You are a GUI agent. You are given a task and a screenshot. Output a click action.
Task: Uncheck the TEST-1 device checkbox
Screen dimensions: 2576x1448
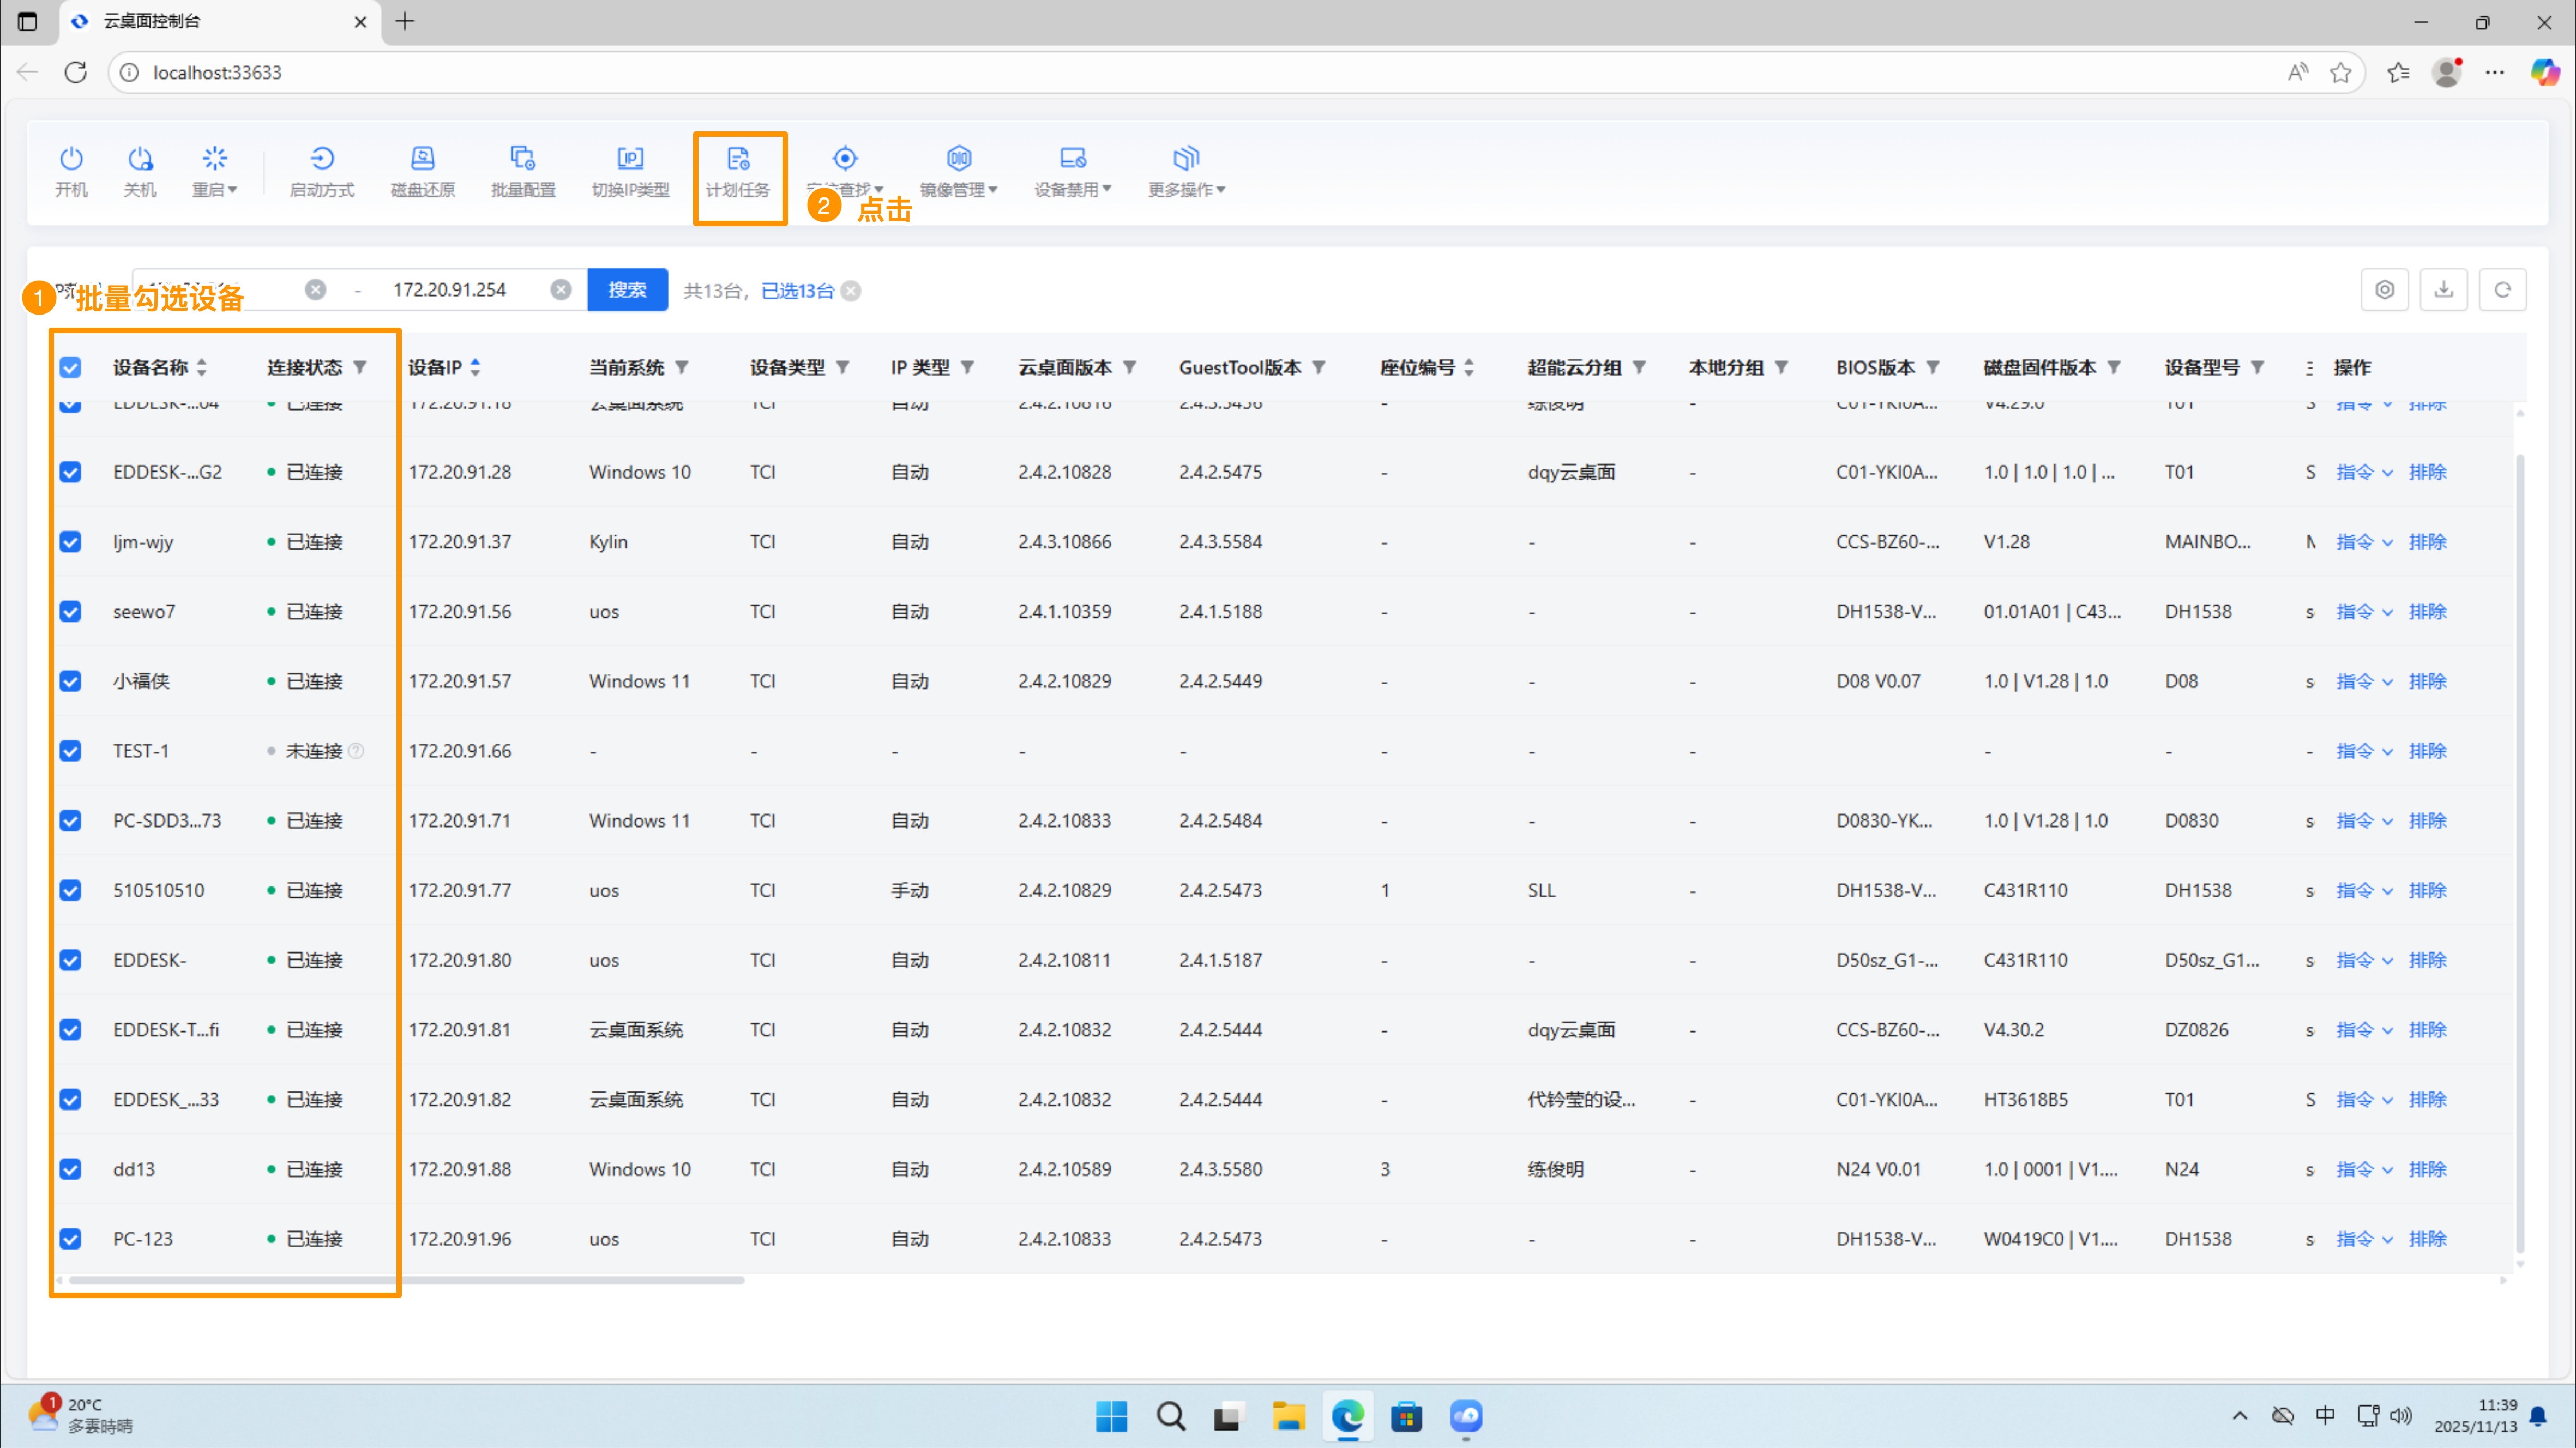click(70, 751)
